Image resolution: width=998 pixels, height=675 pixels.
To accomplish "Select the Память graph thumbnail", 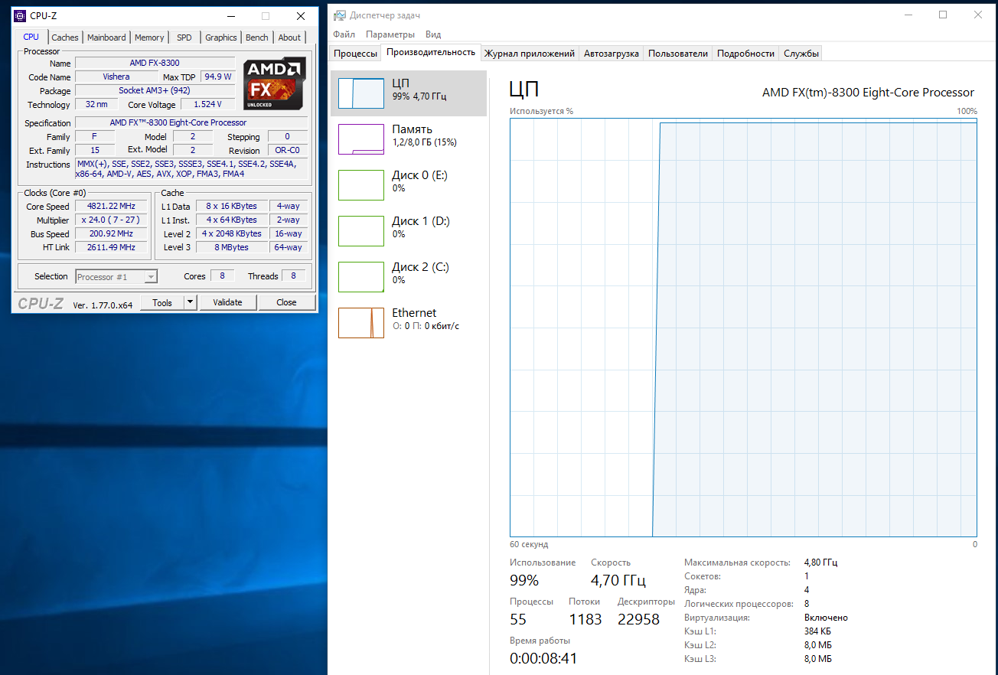I will [x=361, y=139].
